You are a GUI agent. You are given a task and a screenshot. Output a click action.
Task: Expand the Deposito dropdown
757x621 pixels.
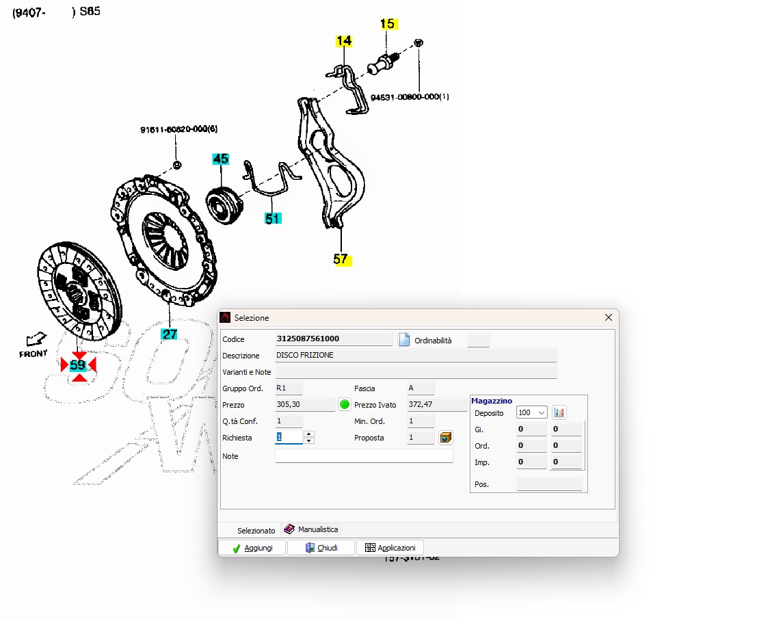tap(542, 412)
